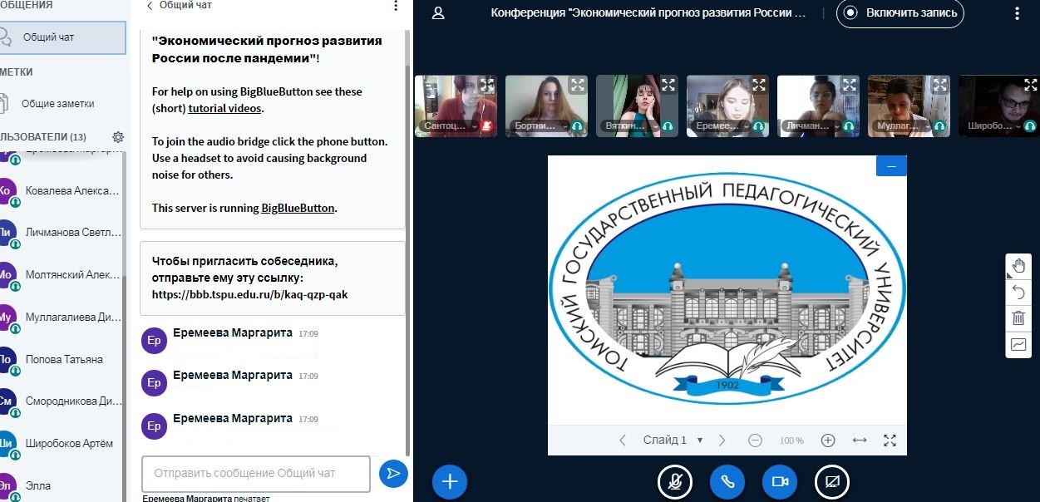
Task: Select user Личманова Светл...
Action: coord(62,232)
